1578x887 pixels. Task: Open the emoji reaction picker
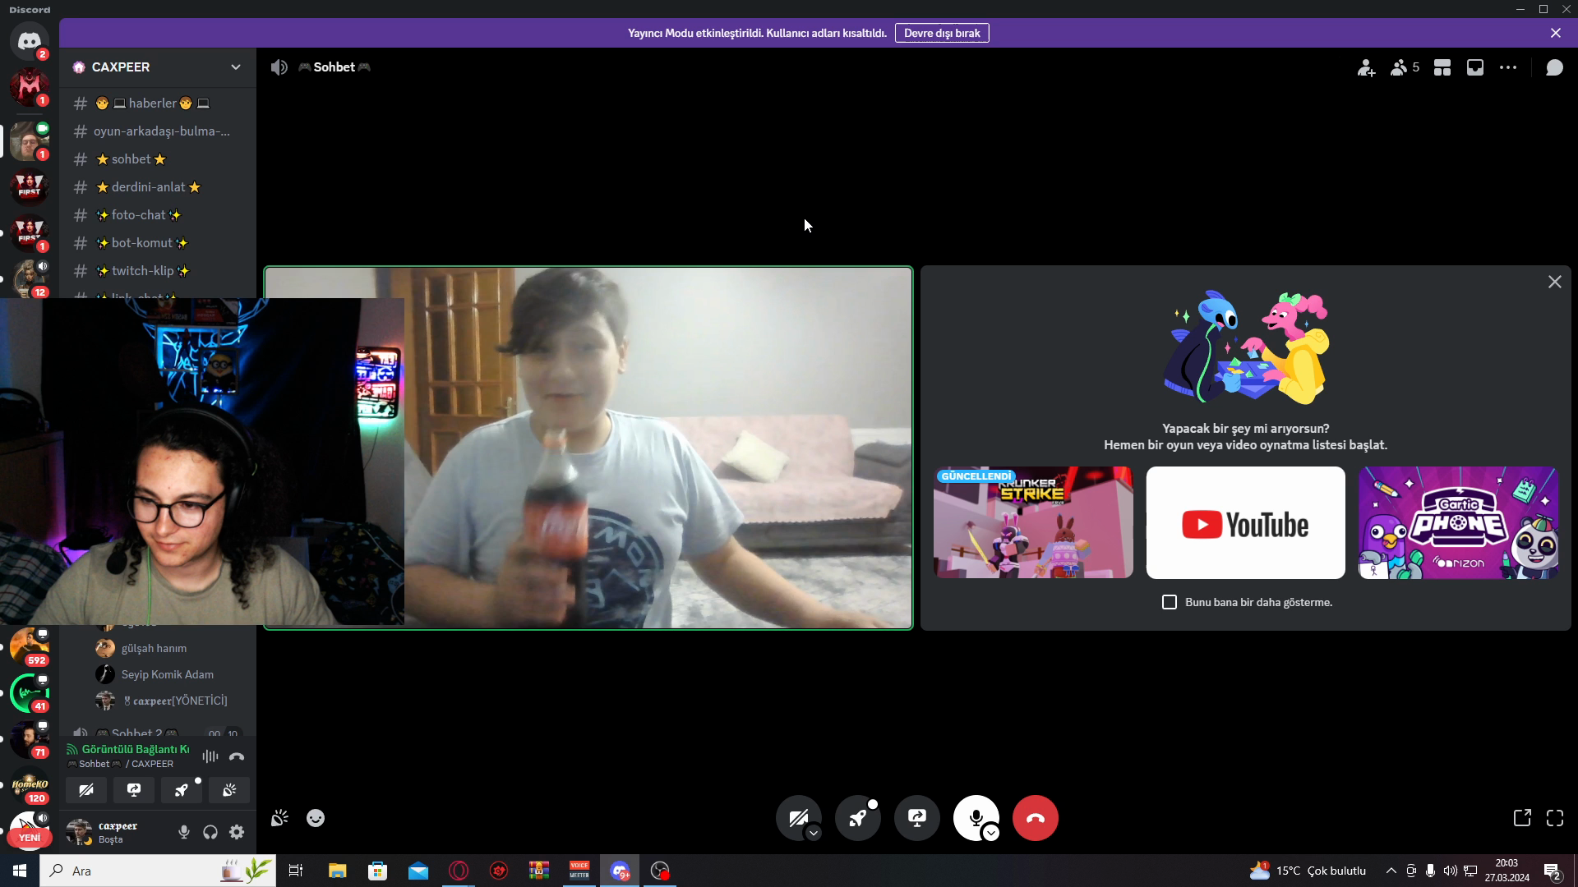click(316, 818)
